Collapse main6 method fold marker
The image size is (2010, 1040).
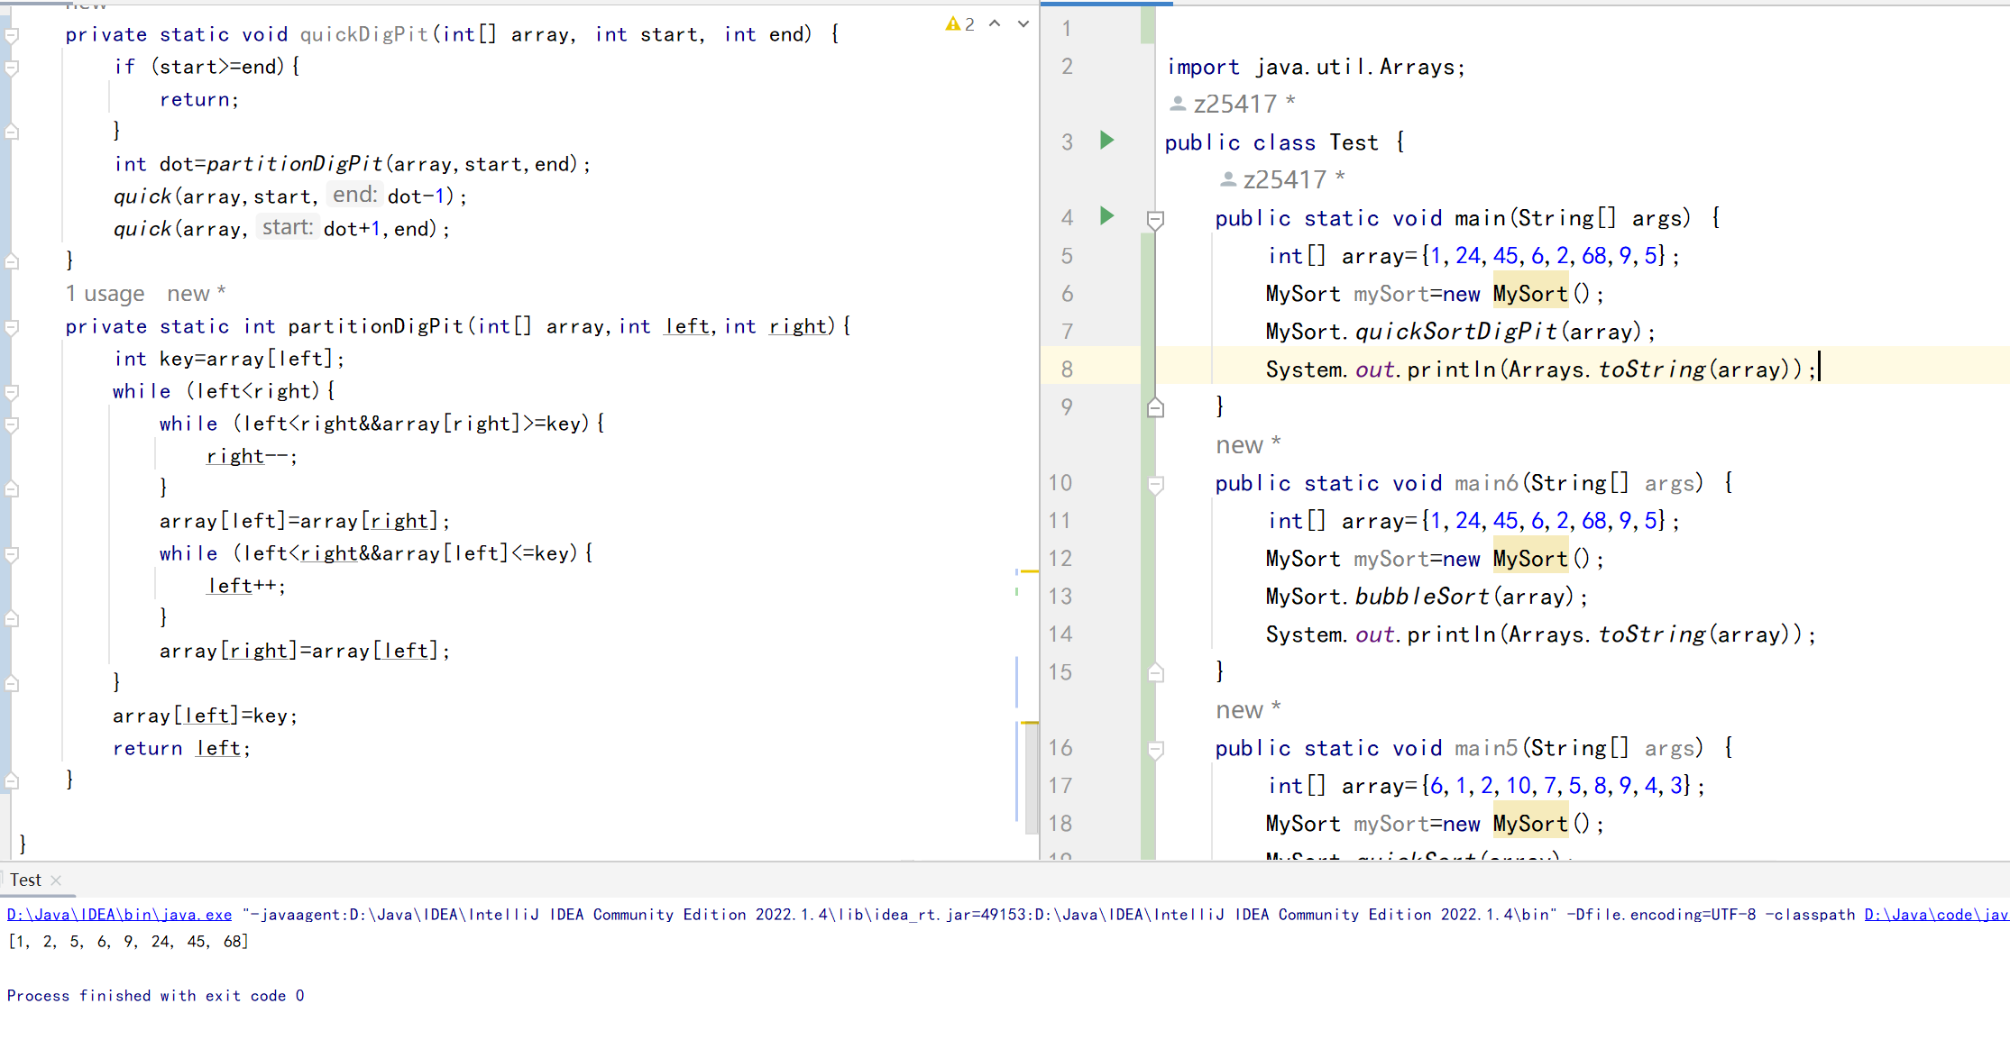click(x=1155, y=484)
